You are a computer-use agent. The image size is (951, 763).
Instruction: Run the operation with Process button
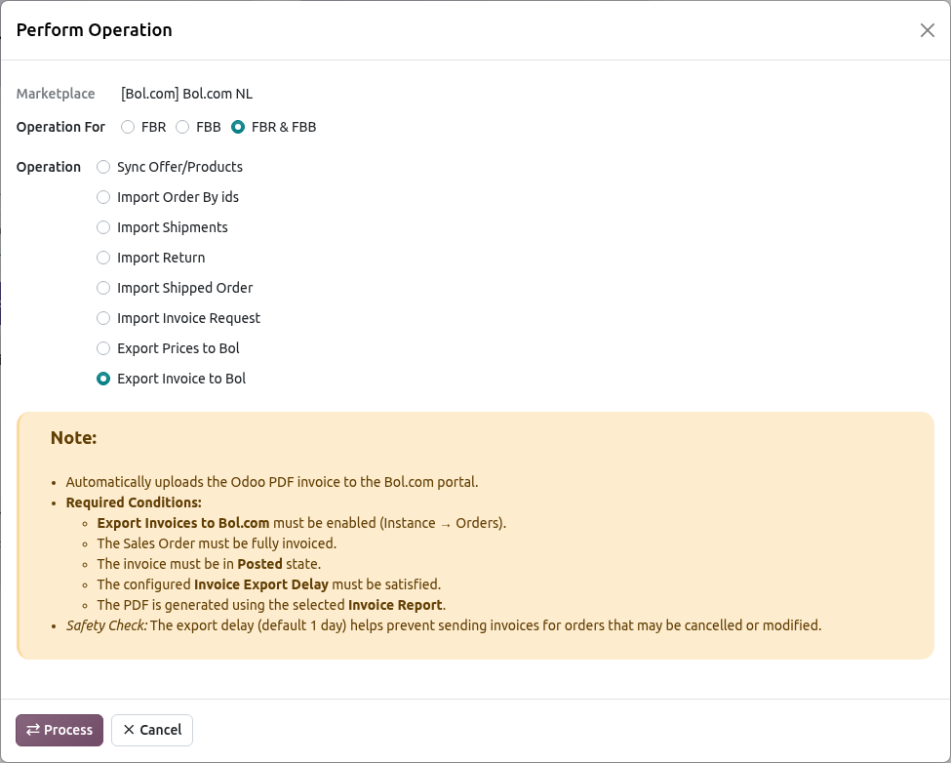tap(59, 730)
